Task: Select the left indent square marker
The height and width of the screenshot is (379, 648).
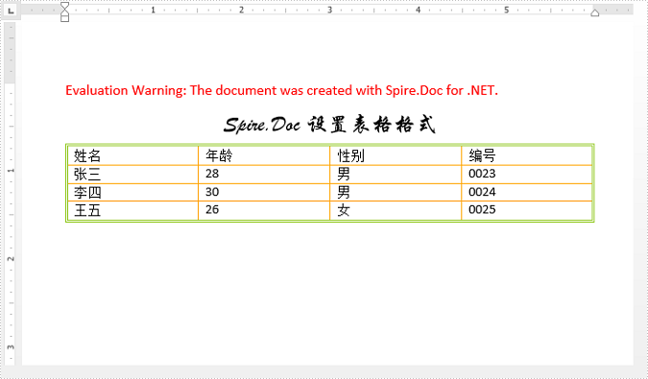Action: (x=65, y=18)
